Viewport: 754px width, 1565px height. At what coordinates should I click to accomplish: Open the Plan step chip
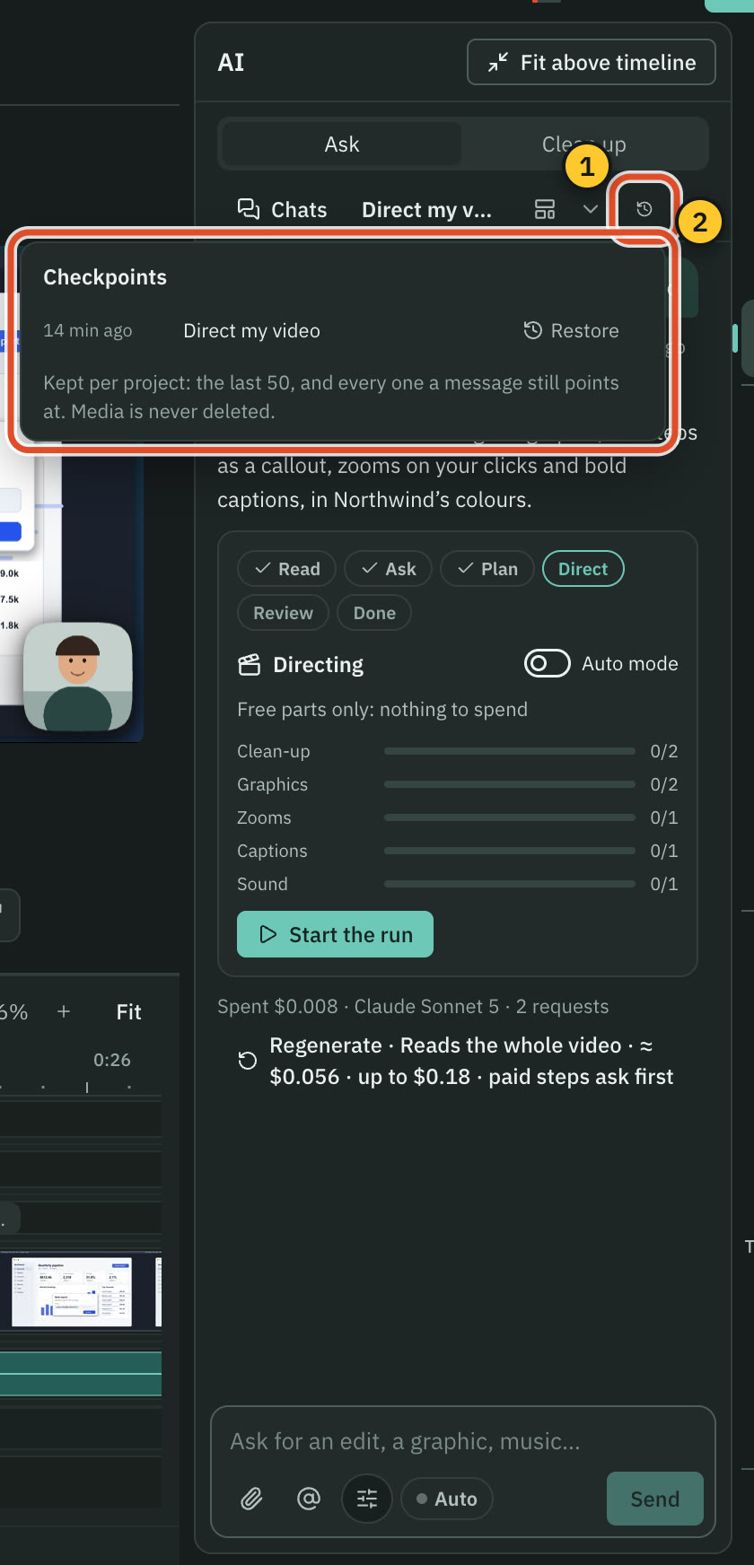[487, 569]
